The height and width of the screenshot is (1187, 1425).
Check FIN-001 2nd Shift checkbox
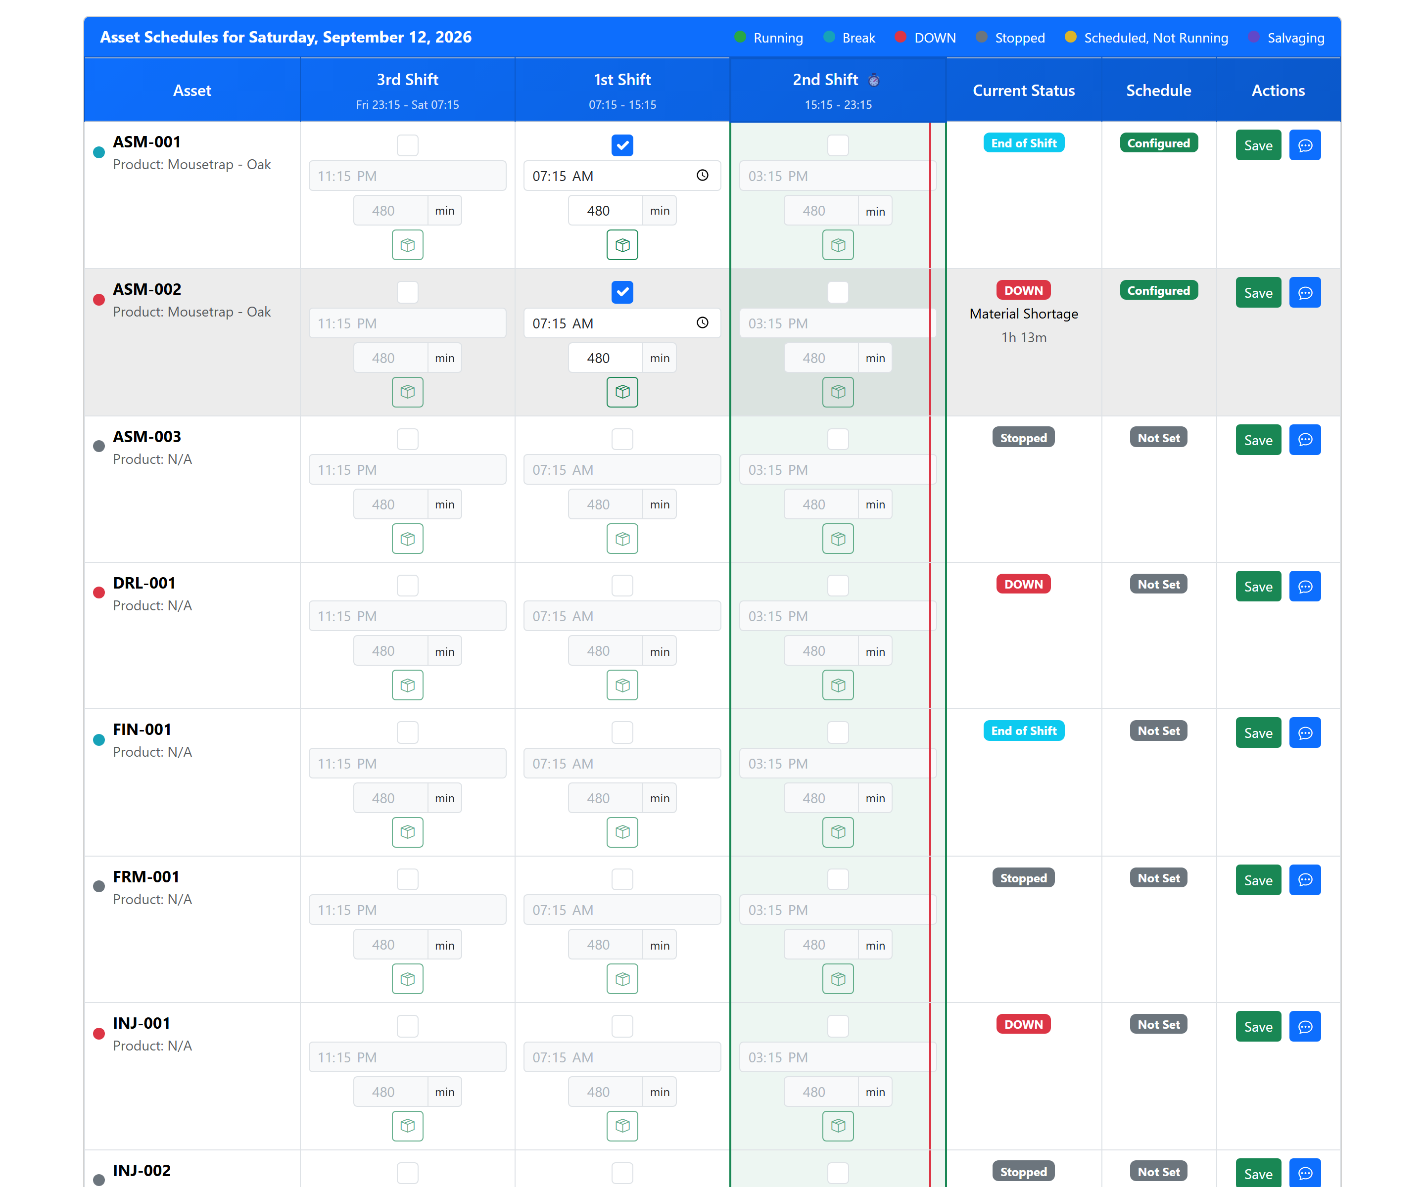tap(838, 732)
